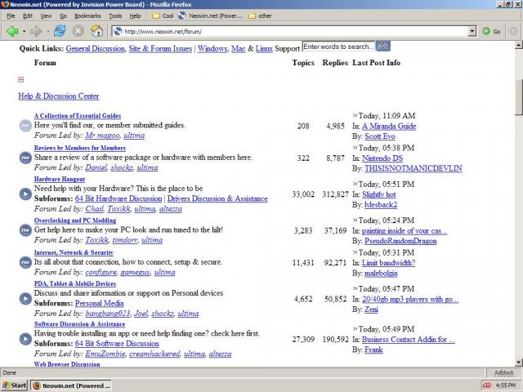This screenshot has height=392, width=523.
Task: Click the Firefox throbber gear icon
Action: pos(513,31)
